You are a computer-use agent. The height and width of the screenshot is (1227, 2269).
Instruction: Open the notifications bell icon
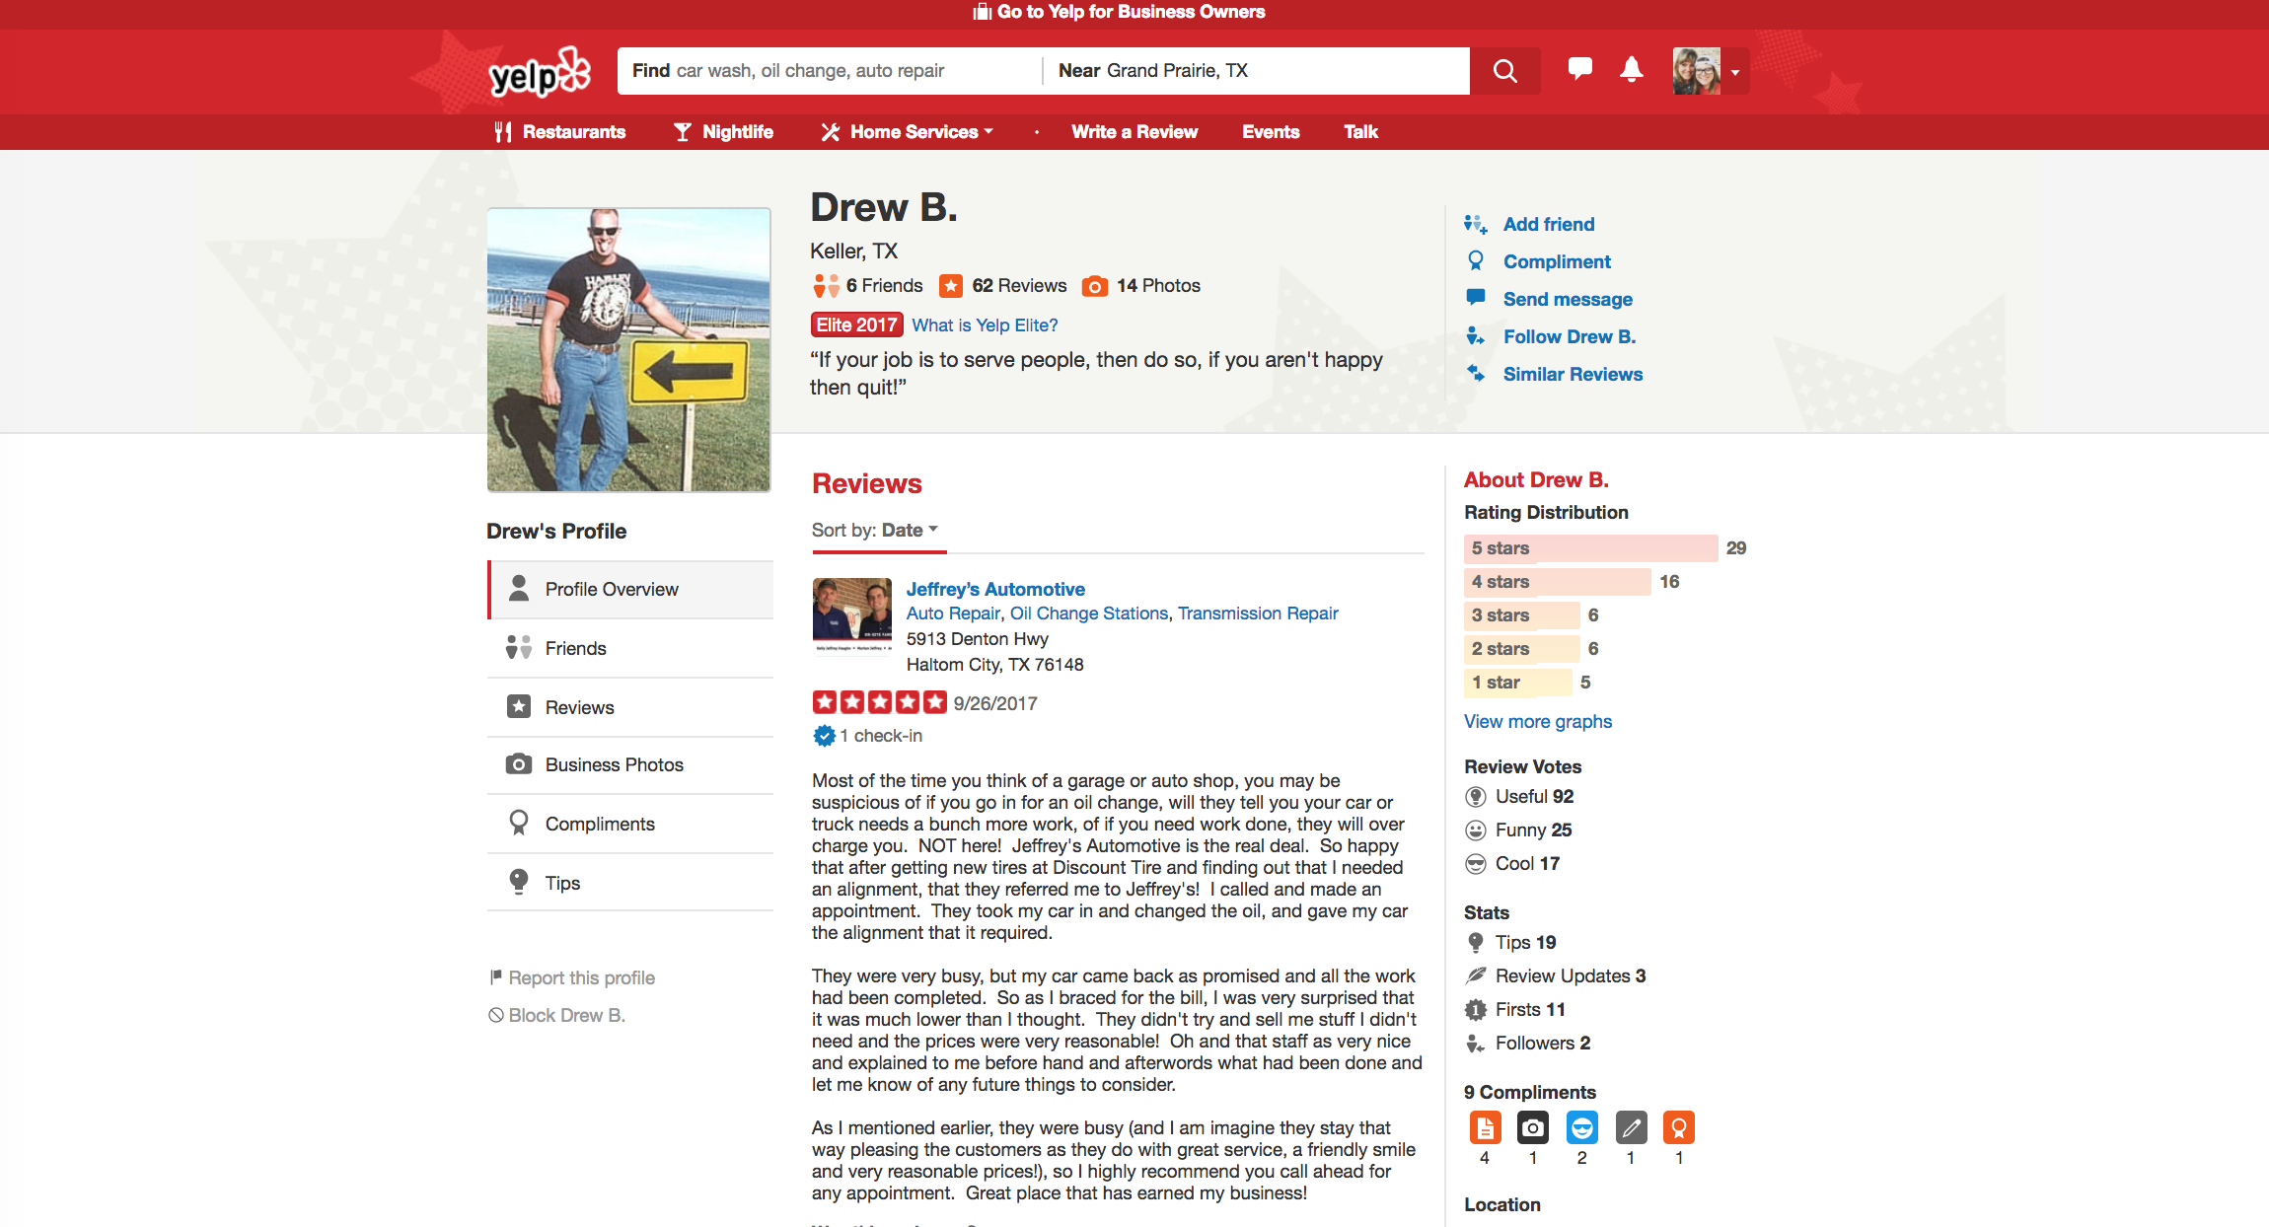pos(1632,69)
